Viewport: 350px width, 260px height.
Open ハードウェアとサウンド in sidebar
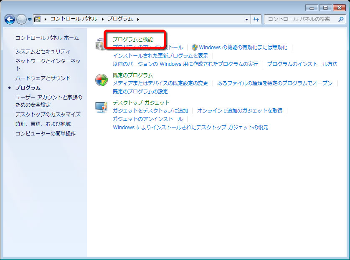click(x=43, y=78)
